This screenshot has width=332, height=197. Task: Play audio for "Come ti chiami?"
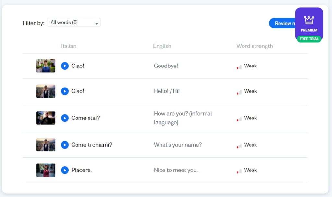point(65,145)
